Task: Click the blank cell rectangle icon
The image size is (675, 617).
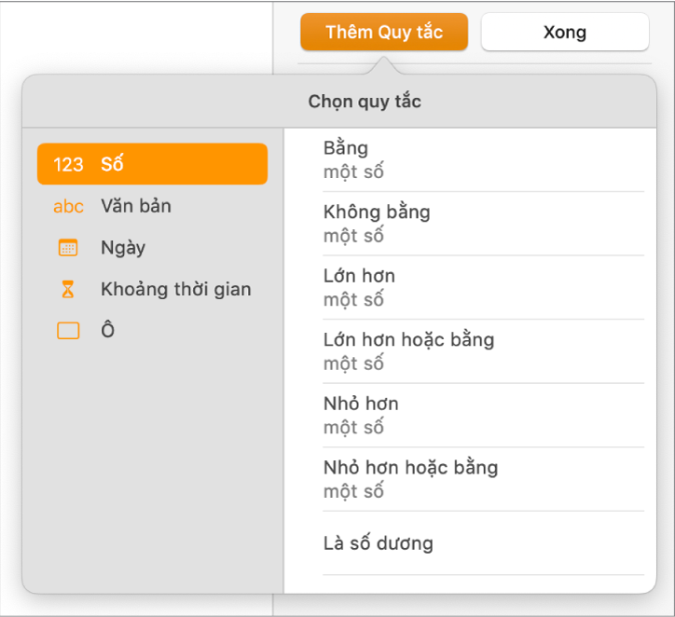Action: [x=68, y=331]
